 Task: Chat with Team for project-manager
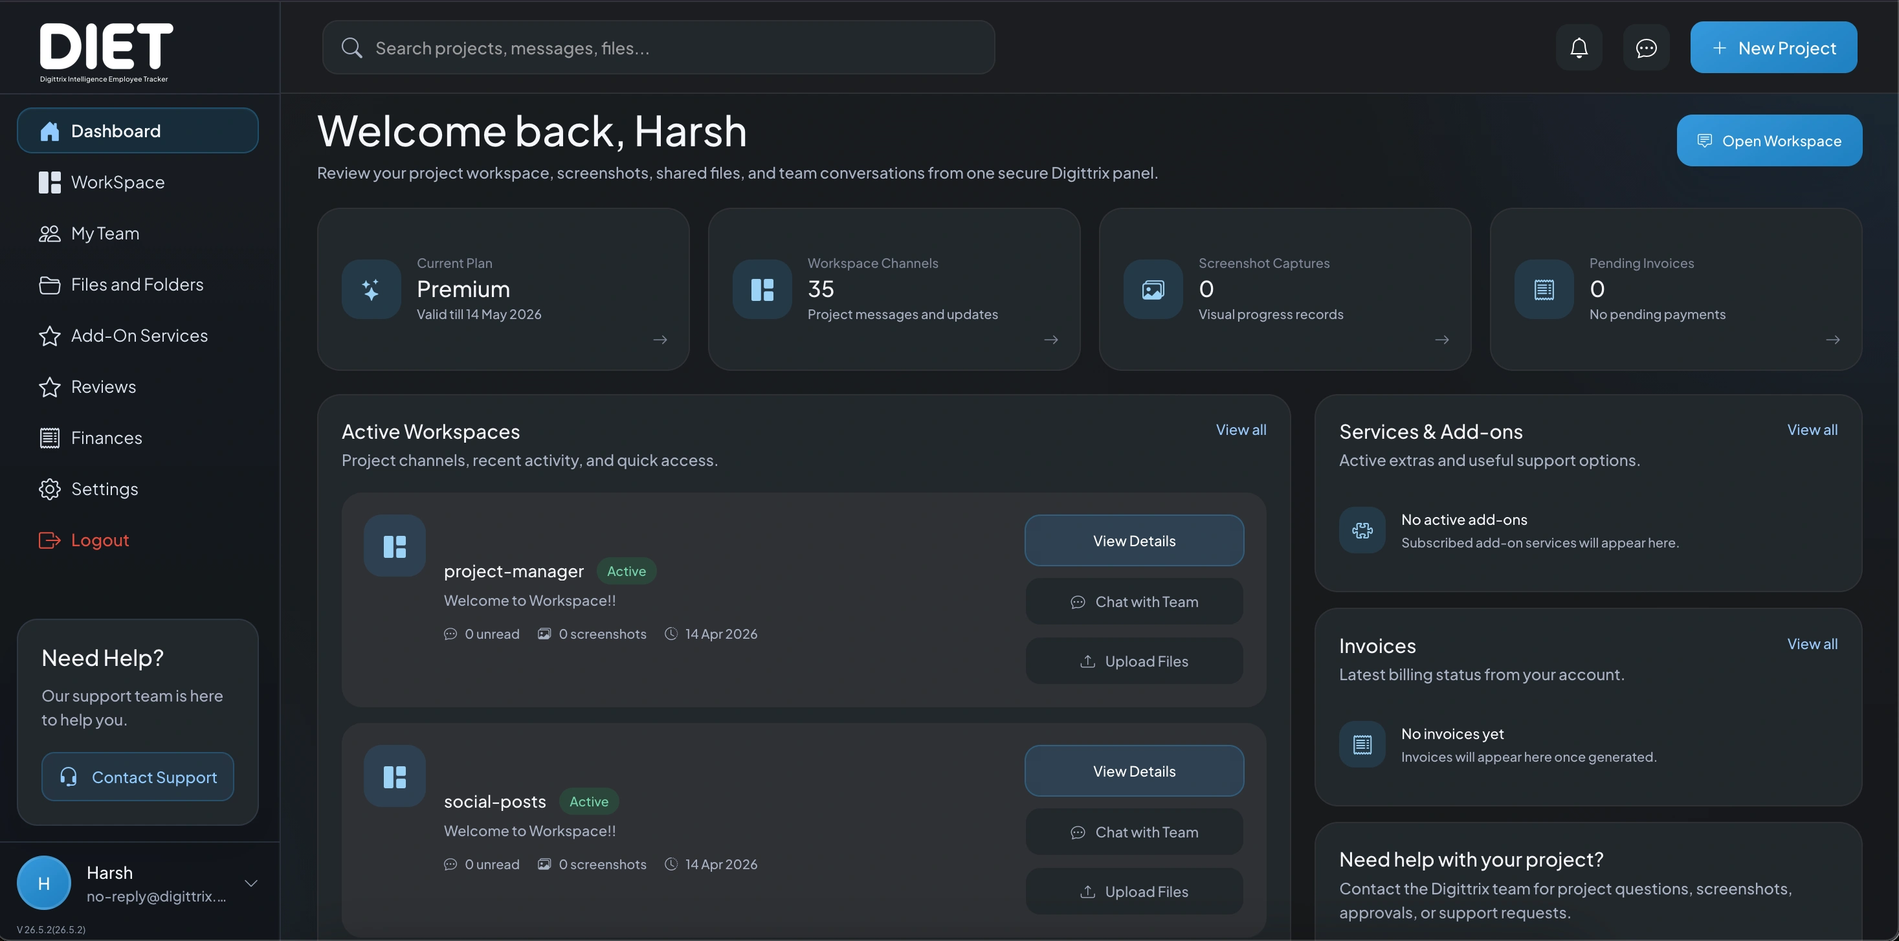[1134, 602]
